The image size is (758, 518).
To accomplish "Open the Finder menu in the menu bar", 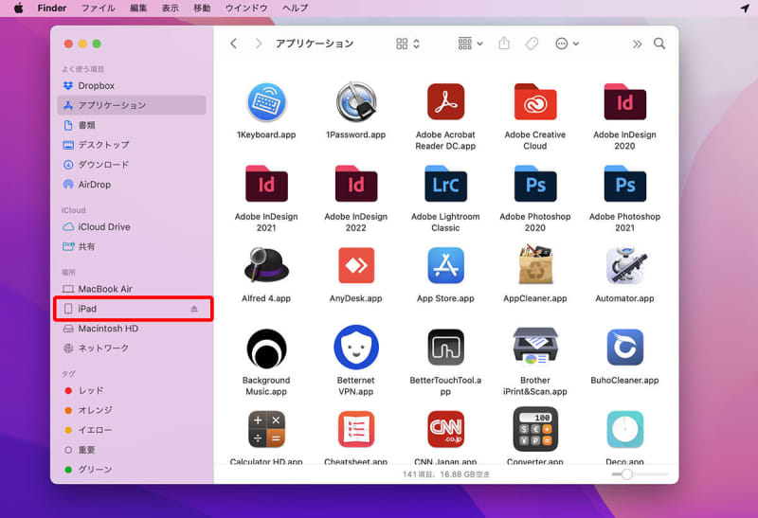I will [x=52, y=9].
